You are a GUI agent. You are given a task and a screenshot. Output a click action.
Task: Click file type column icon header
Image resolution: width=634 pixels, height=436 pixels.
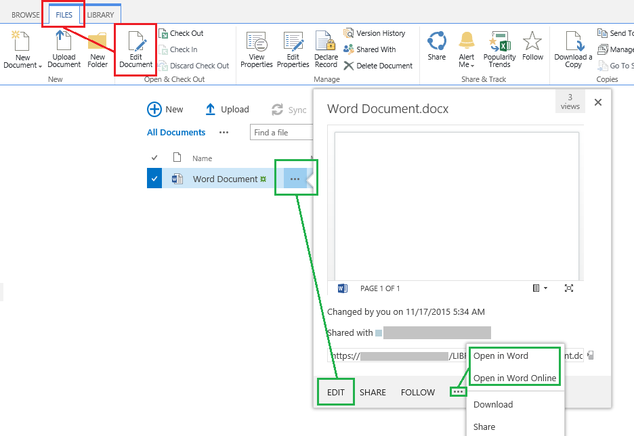177,157
